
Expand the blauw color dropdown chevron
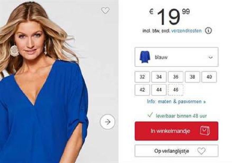pyautogui.click(x=211, y=57)
